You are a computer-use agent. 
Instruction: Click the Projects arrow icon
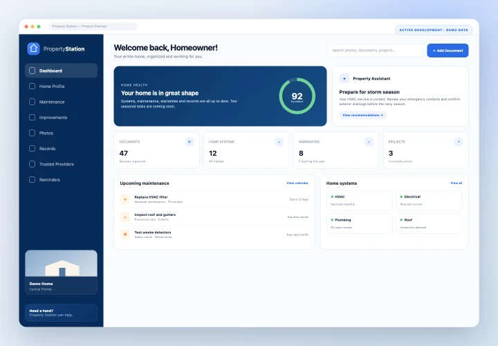click(x=459, y=142)
